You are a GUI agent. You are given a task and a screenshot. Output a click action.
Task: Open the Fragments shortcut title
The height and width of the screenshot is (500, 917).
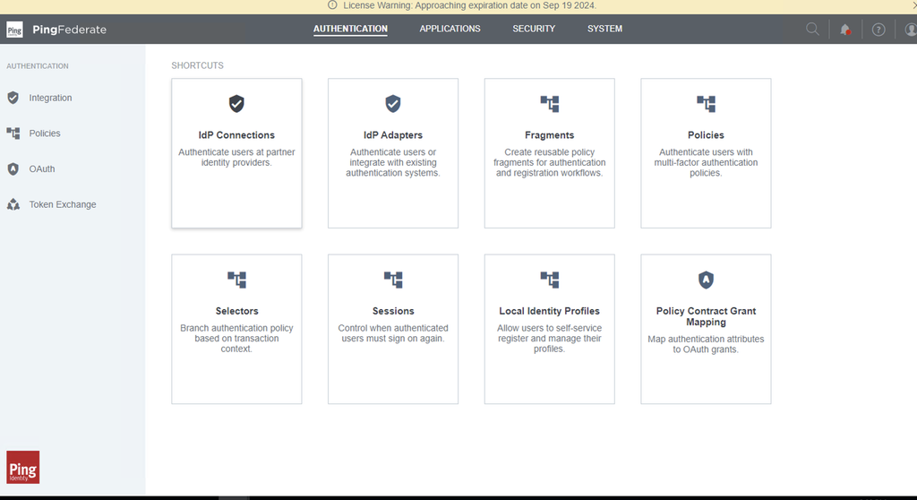[549, 134]
